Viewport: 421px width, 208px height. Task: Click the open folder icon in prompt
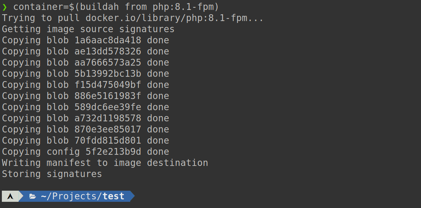click(32, 196)
